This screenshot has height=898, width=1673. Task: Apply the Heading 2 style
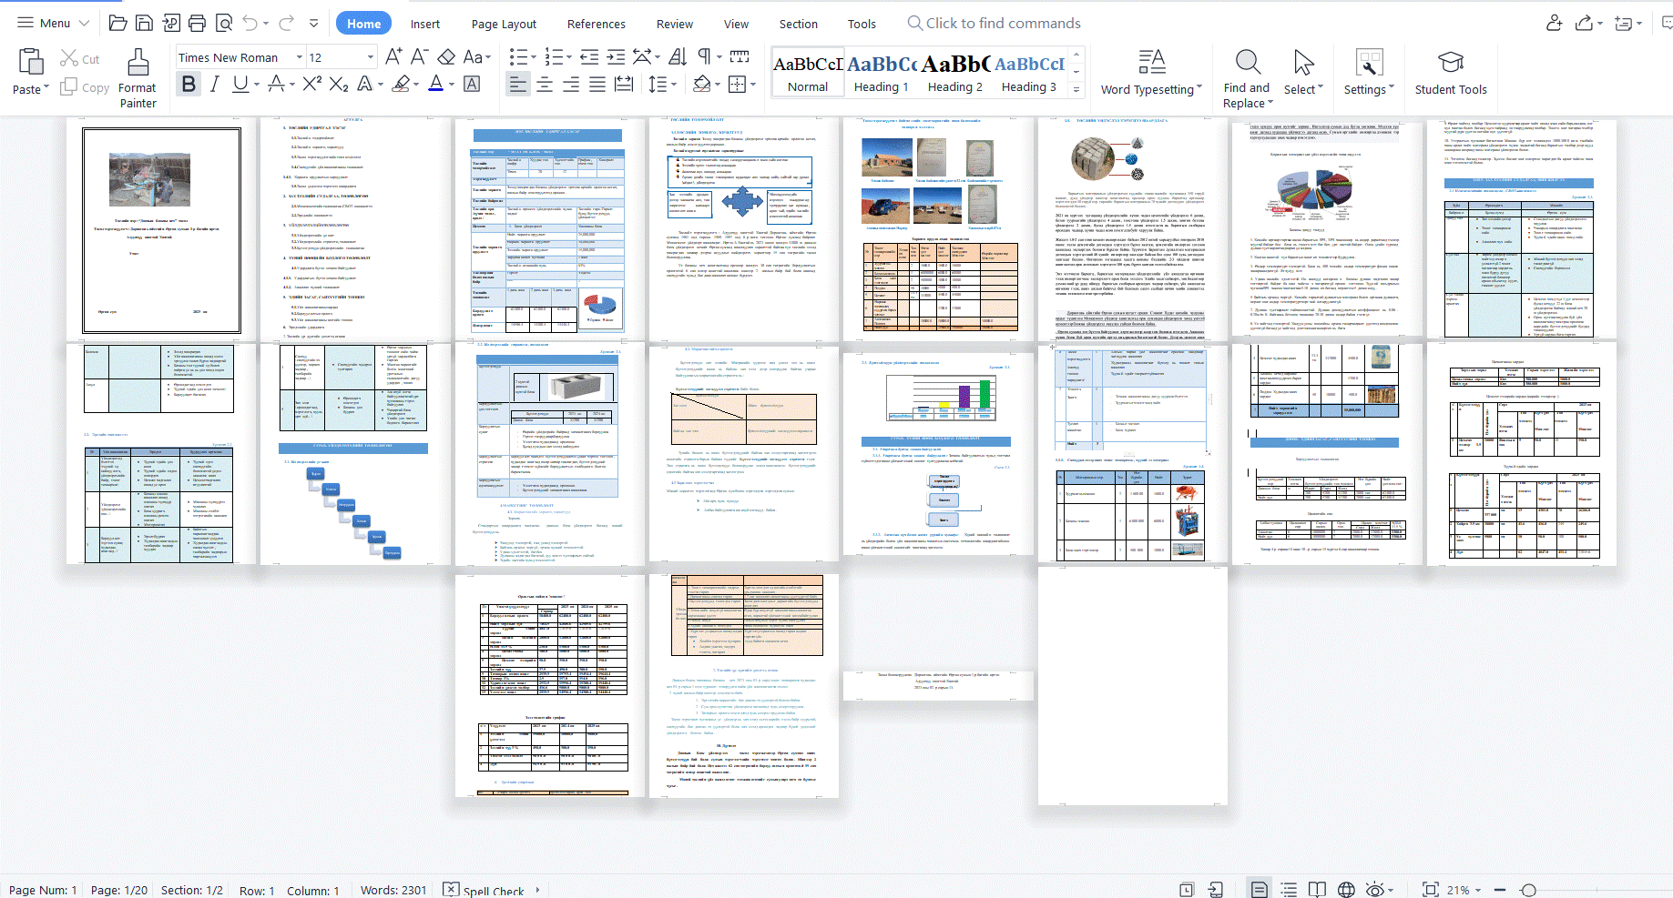point(954,73)
